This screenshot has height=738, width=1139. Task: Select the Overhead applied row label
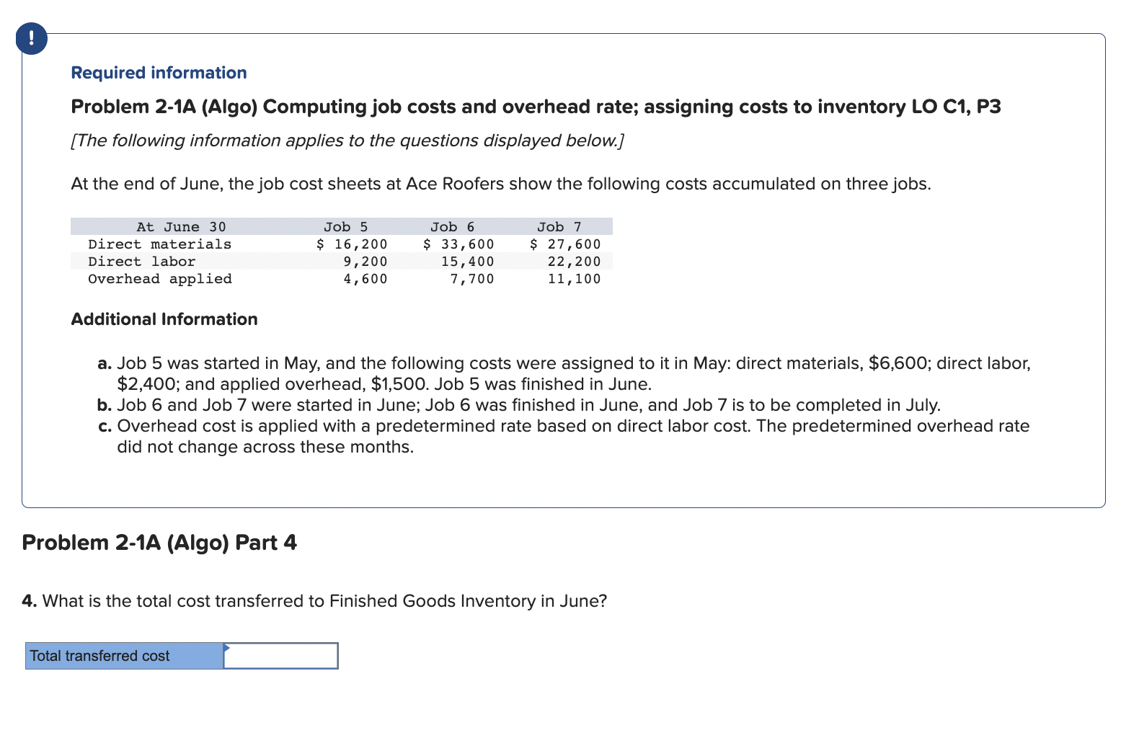point(159,279)
